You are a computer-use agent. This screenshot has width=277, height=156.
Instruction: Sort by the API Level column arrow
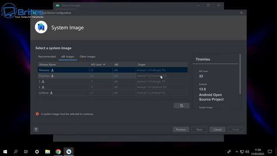pos(104,65)
